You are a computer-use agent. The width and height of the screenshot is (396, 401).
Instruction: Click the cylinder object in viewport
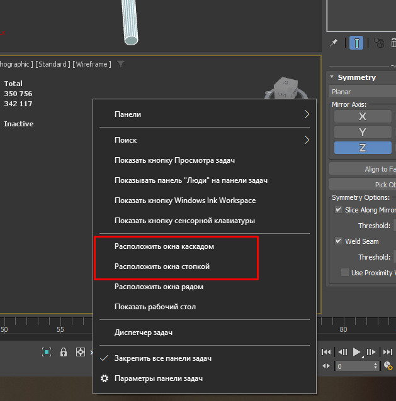pyautogui.click(x=130, y=23)
